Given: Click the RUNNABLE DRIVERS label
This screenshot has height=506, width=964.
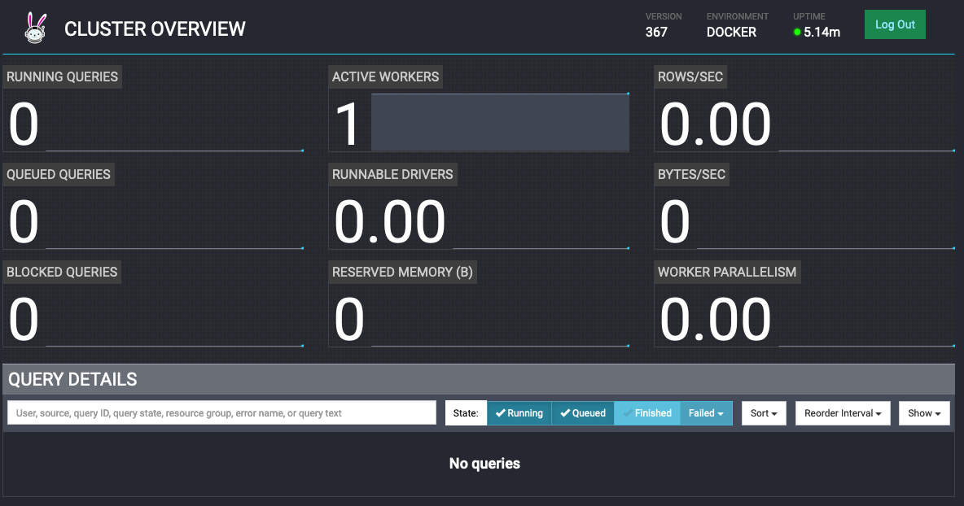Looking at the screenshot, I should pyautogui.click(x=392, y=174).
